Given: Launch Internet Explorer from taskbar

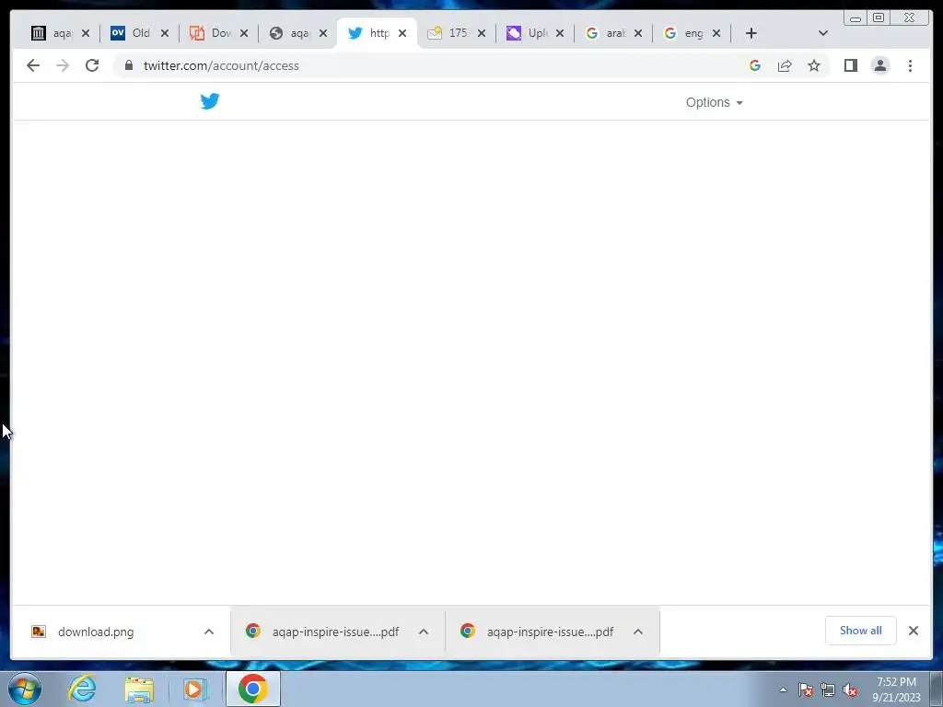Looking at the screenshot, I should (82, 689).
